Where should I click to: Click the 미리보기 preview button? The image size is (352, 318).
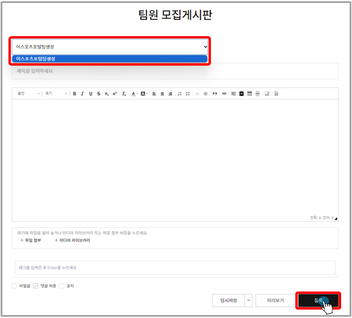[275, 301]
